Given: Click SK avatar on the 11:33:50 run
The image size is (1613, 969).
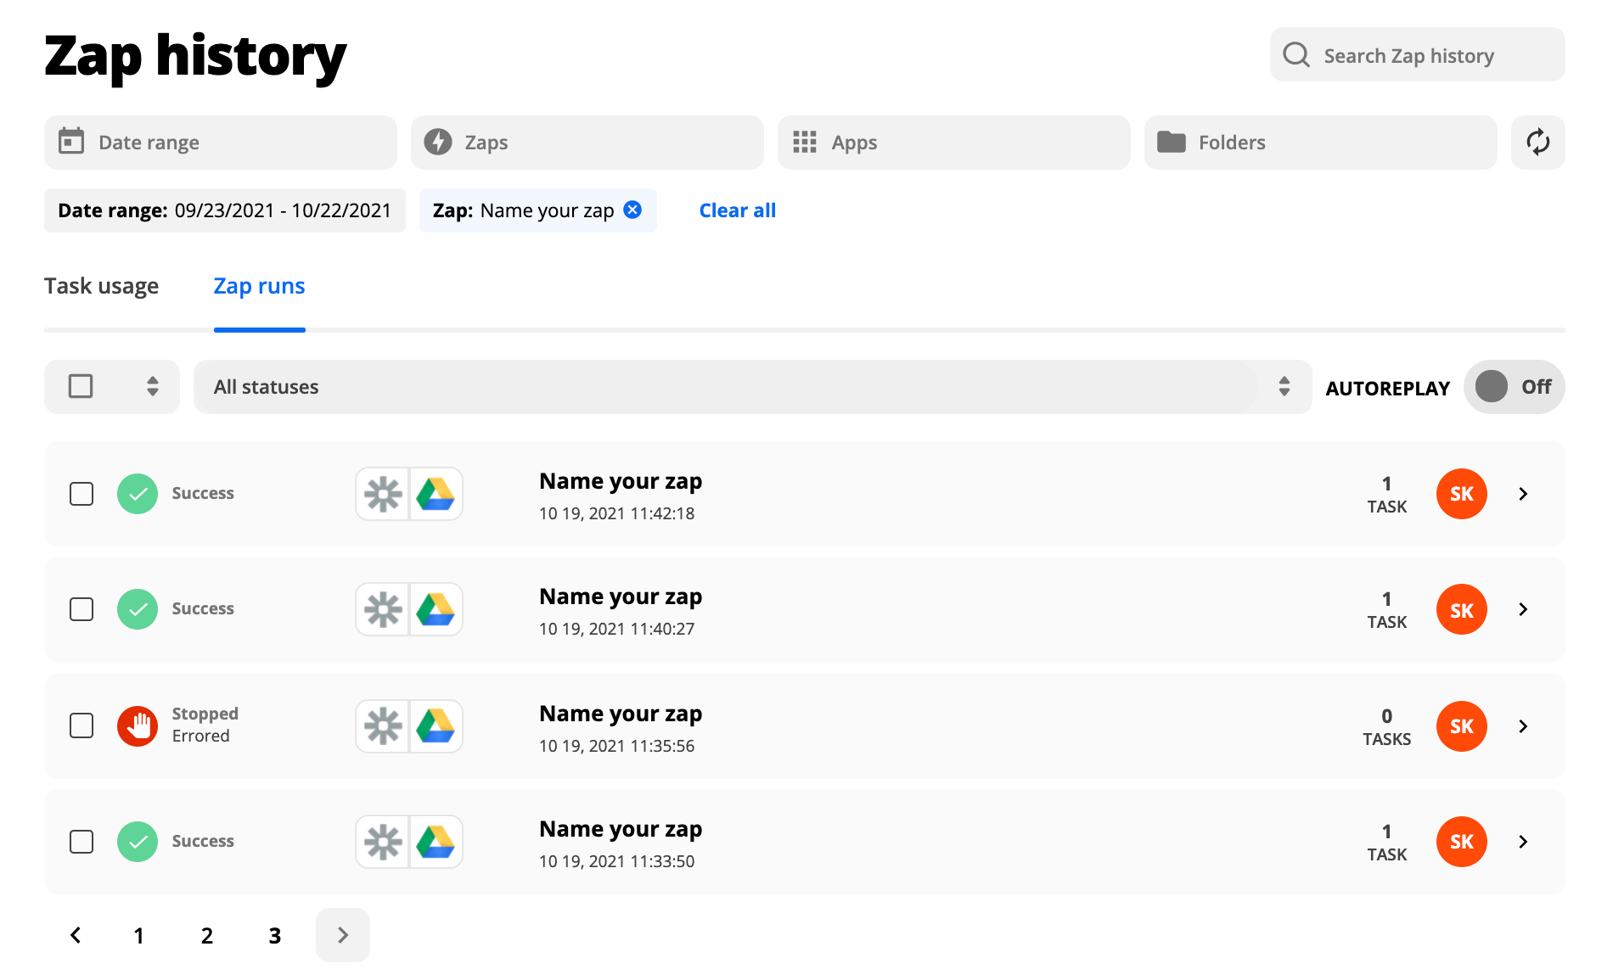Looking at the screenshot, I should tap(1462, 842).
